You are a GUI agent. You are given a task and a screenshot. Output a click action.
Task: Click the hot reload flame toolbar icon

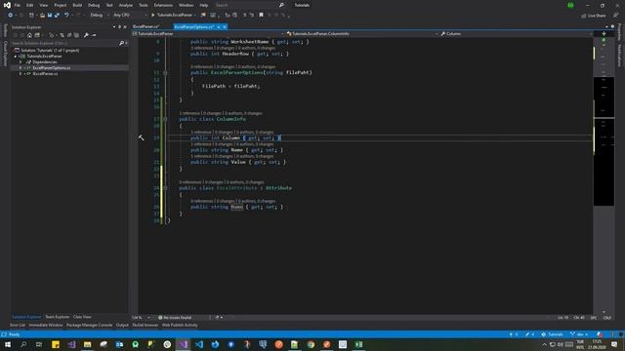[x=203, y=16]
